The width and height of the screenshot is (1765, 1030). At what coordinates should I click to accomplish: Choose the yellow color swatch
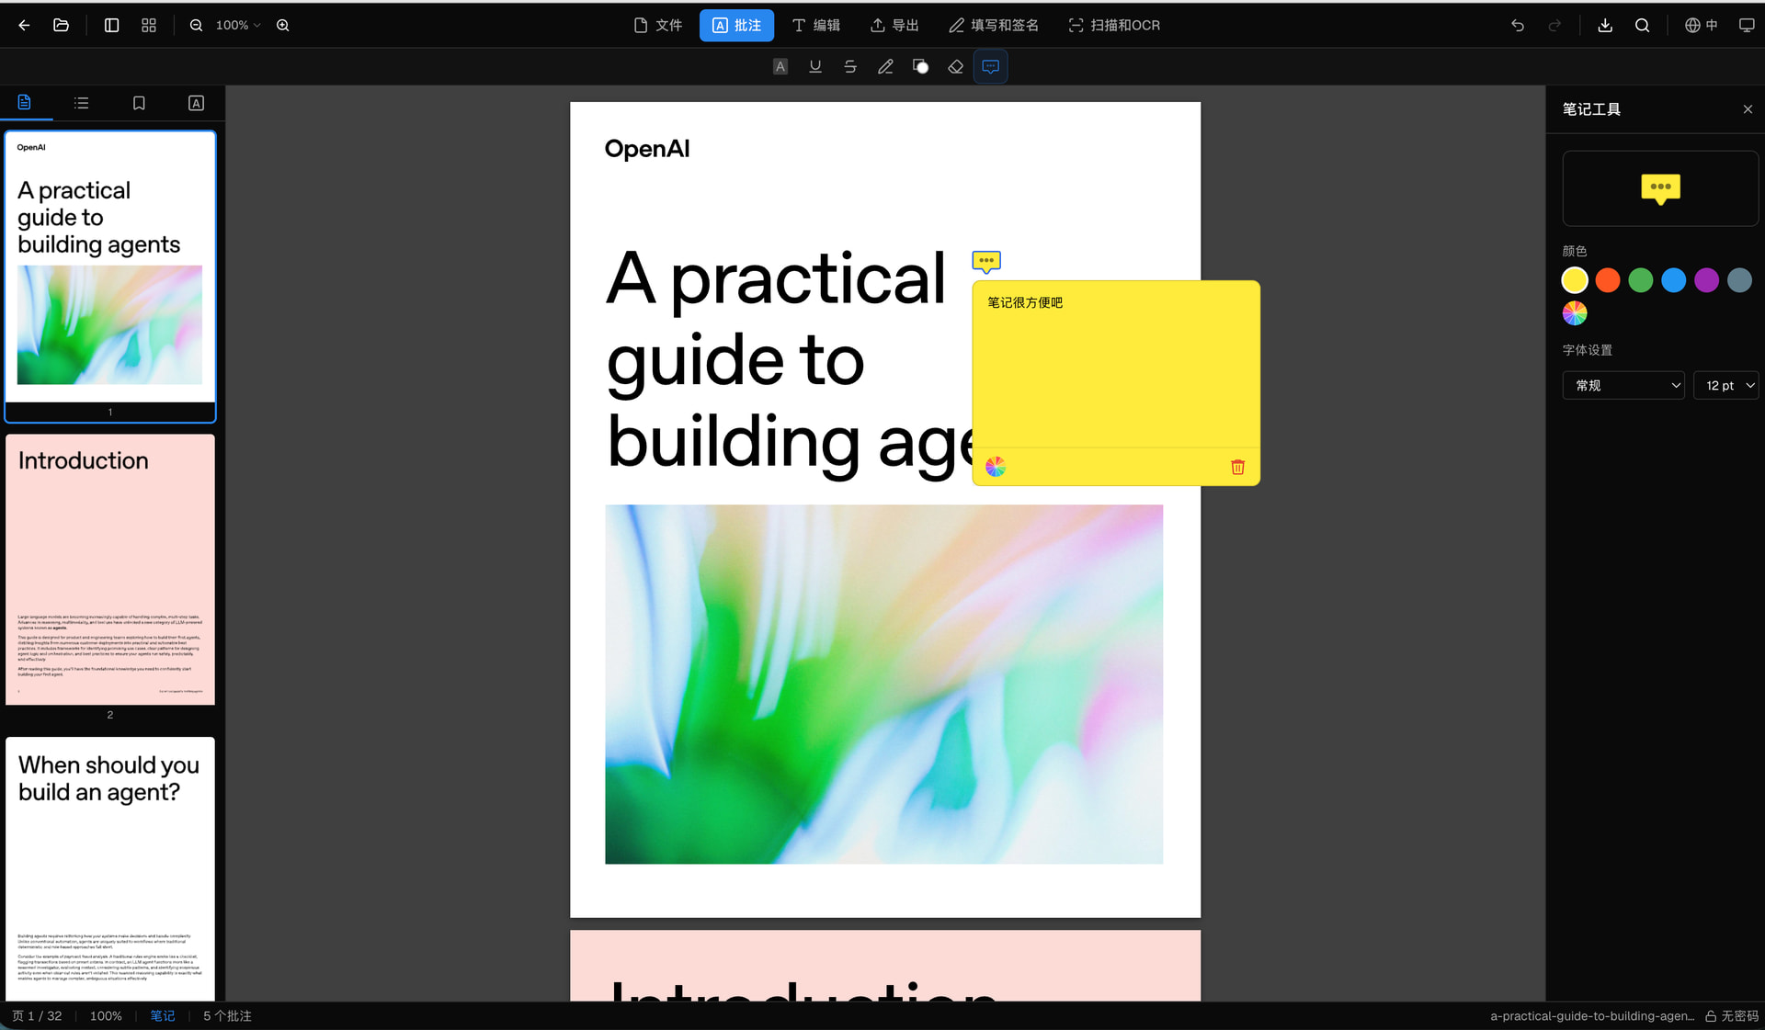(x=1575, y=280)
